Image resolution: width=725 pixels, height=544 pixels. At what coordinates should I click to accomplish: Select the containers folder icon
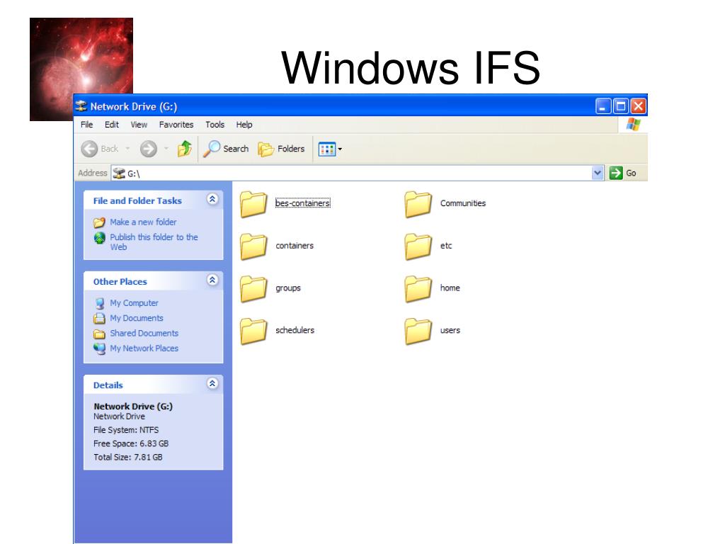[x=253, y=246]
